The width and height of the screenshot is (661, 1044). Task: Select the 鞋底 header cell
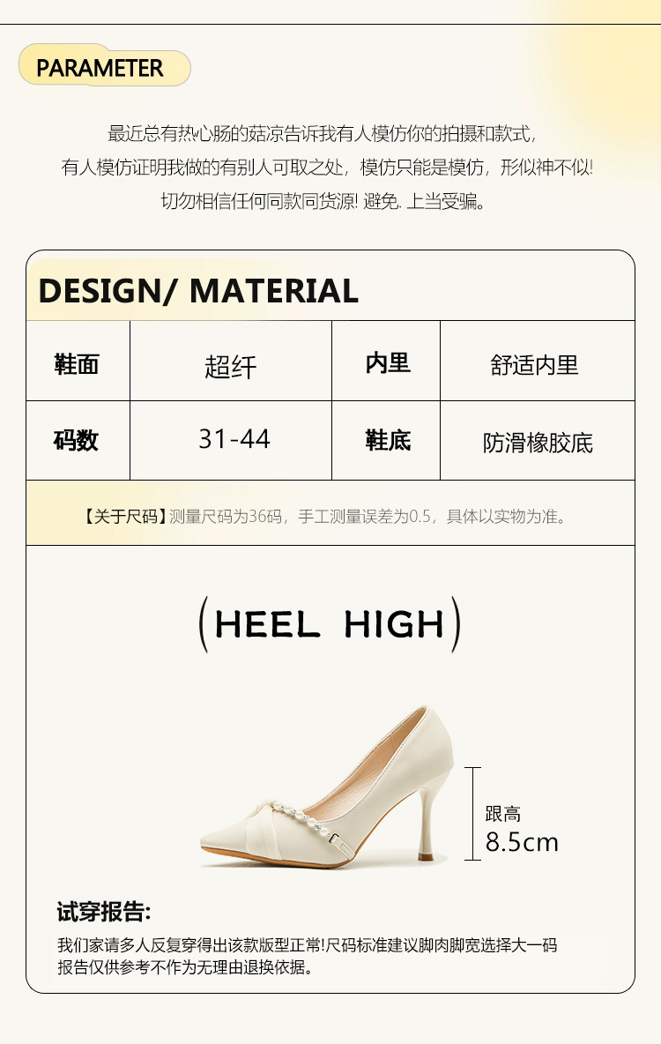pyautogui.click(x=386, y=440)
